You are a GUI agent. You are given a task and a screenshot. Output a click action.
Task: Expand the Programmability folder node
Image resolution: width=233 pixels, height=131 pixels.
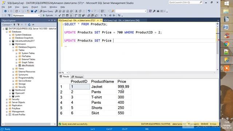click(x=13, y=78)
